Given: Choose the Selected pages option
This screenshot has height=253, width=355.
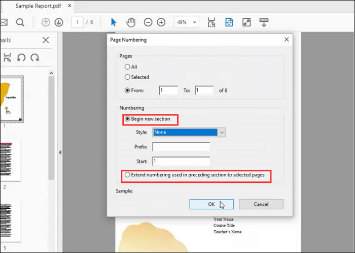Looking at the screenshot, I should (127, 77).
